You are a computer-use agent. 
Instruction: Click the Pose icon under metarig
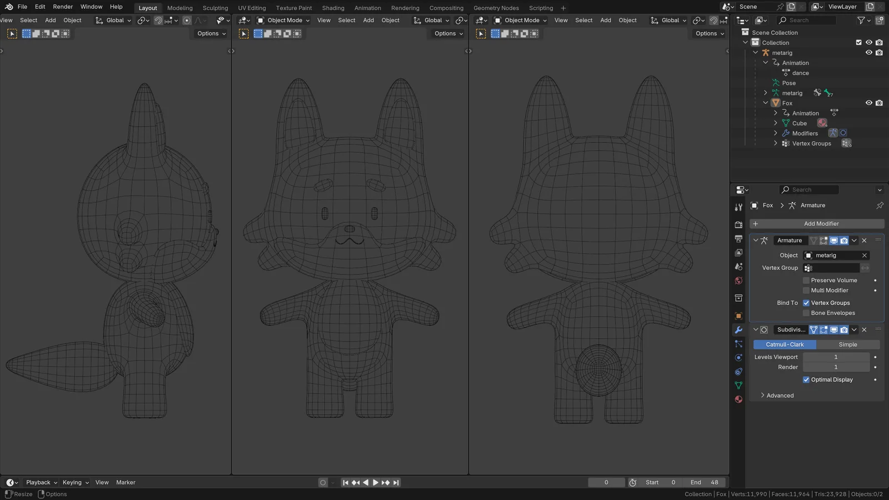[776, 83]
